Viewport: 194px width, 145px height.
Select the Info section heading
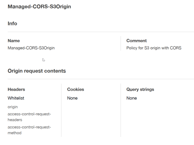pyautogui.click(x=12, y=24)
